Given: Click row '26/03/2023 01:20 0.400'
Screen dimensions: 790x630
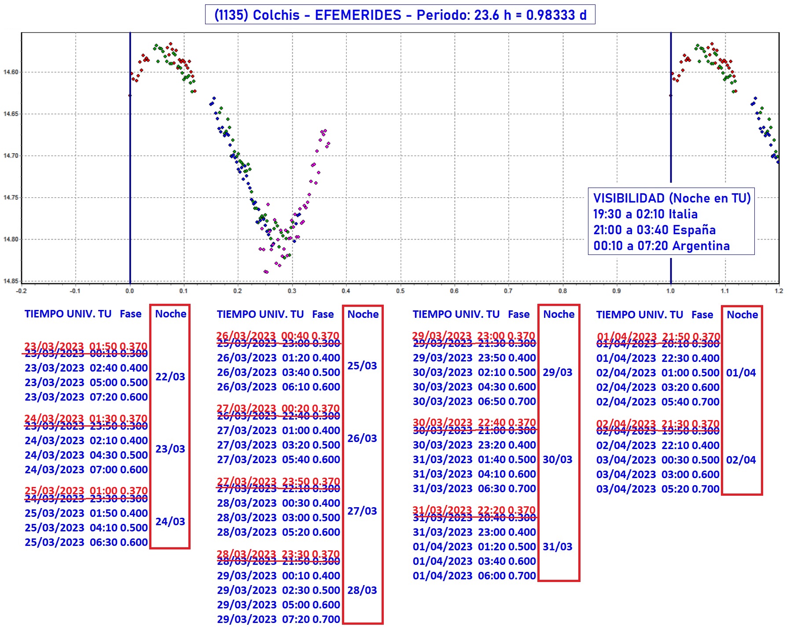Looking at the screenshot, I should pyautogui.click(x=279, y=358).
